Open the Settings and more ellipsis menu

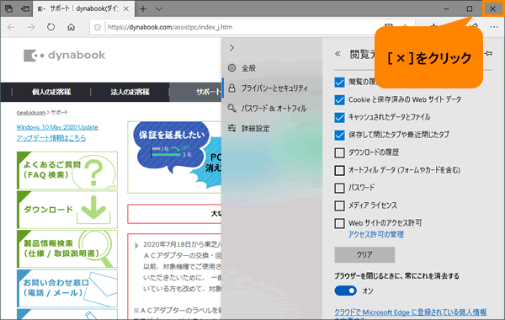point(494,28)
